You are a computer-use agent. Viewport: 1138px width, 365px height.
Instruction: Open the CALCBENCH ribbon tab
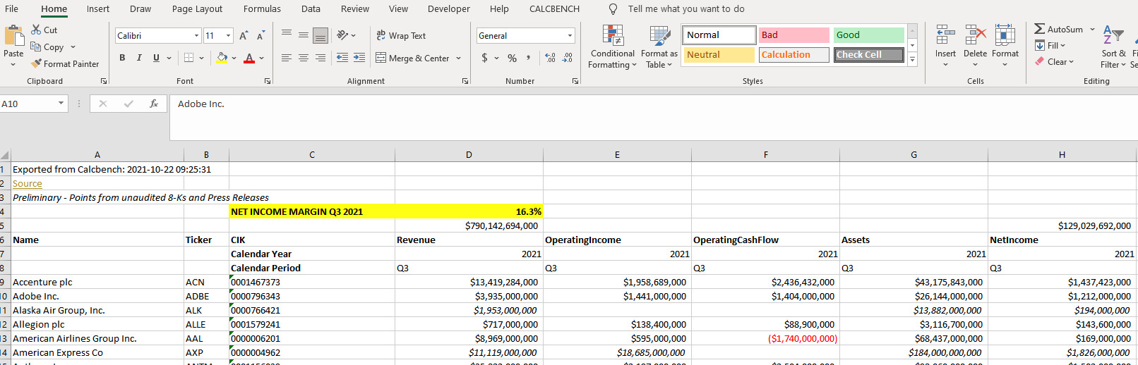554,9
